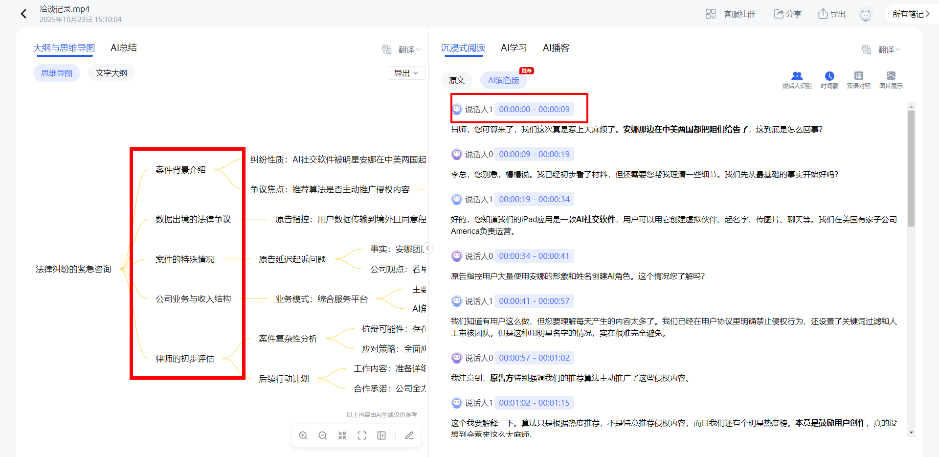Viewport: 939px width, 457px height.
Task: Click the pencil edit icon for mind map
Action: [409, 435]
